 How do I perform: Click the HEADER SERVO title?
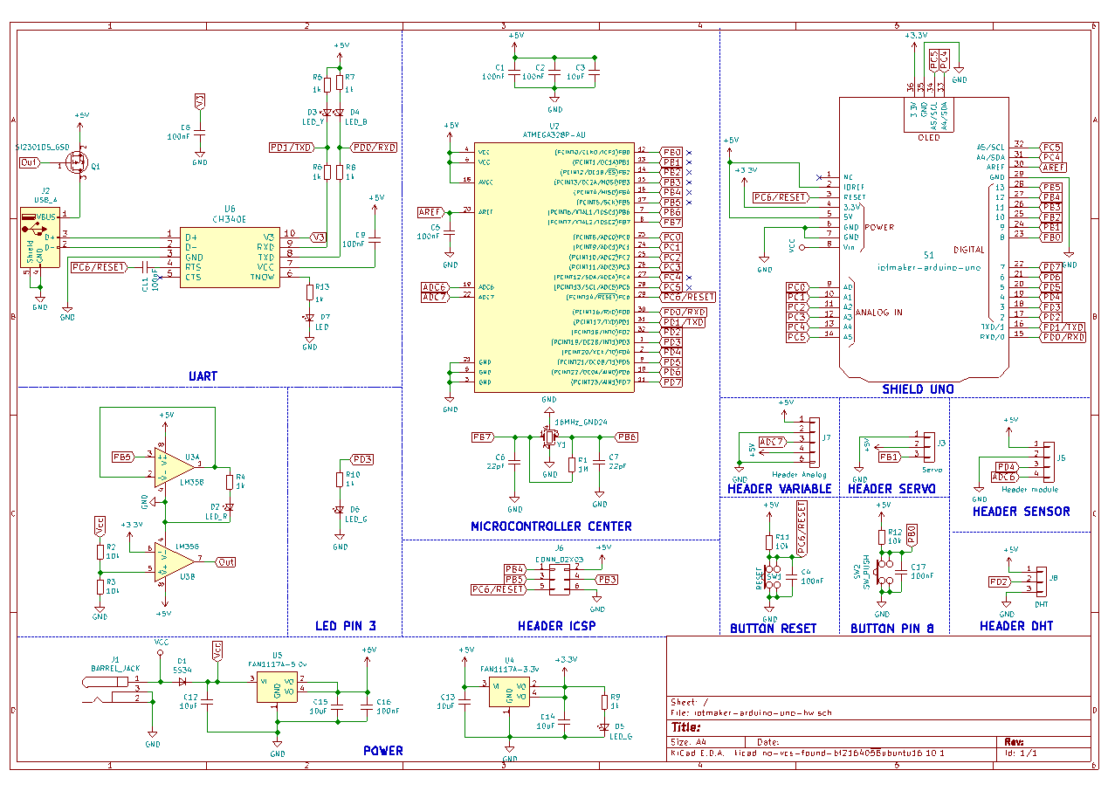tap(891, 488)
